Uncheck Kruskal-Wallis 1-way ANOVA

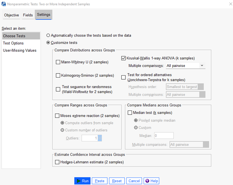tap(124, 58)
